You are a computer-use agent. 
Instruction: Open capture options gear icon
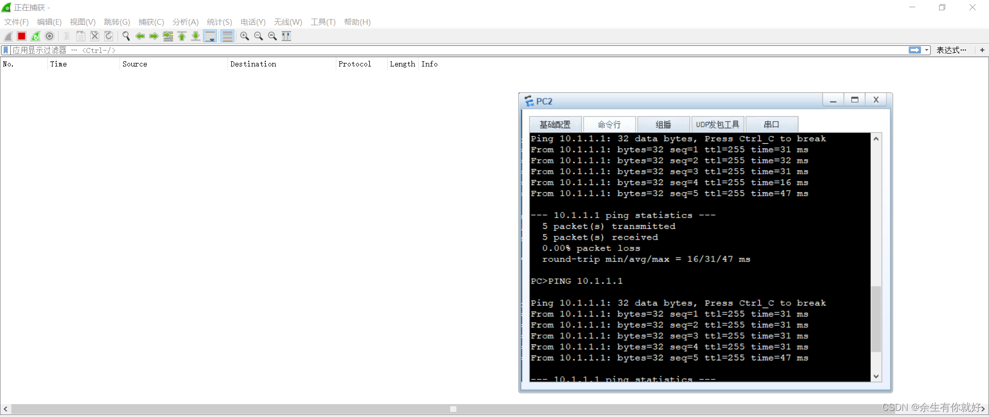pyautogui.click(x=49, y=36)
